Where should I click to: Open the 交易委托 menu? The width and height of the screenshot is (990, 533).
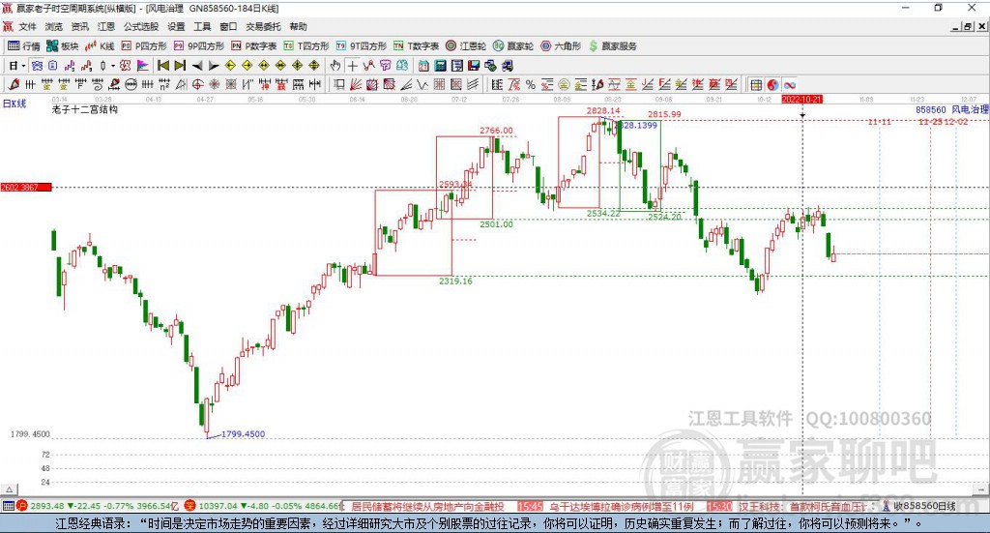tap(263, 26)
